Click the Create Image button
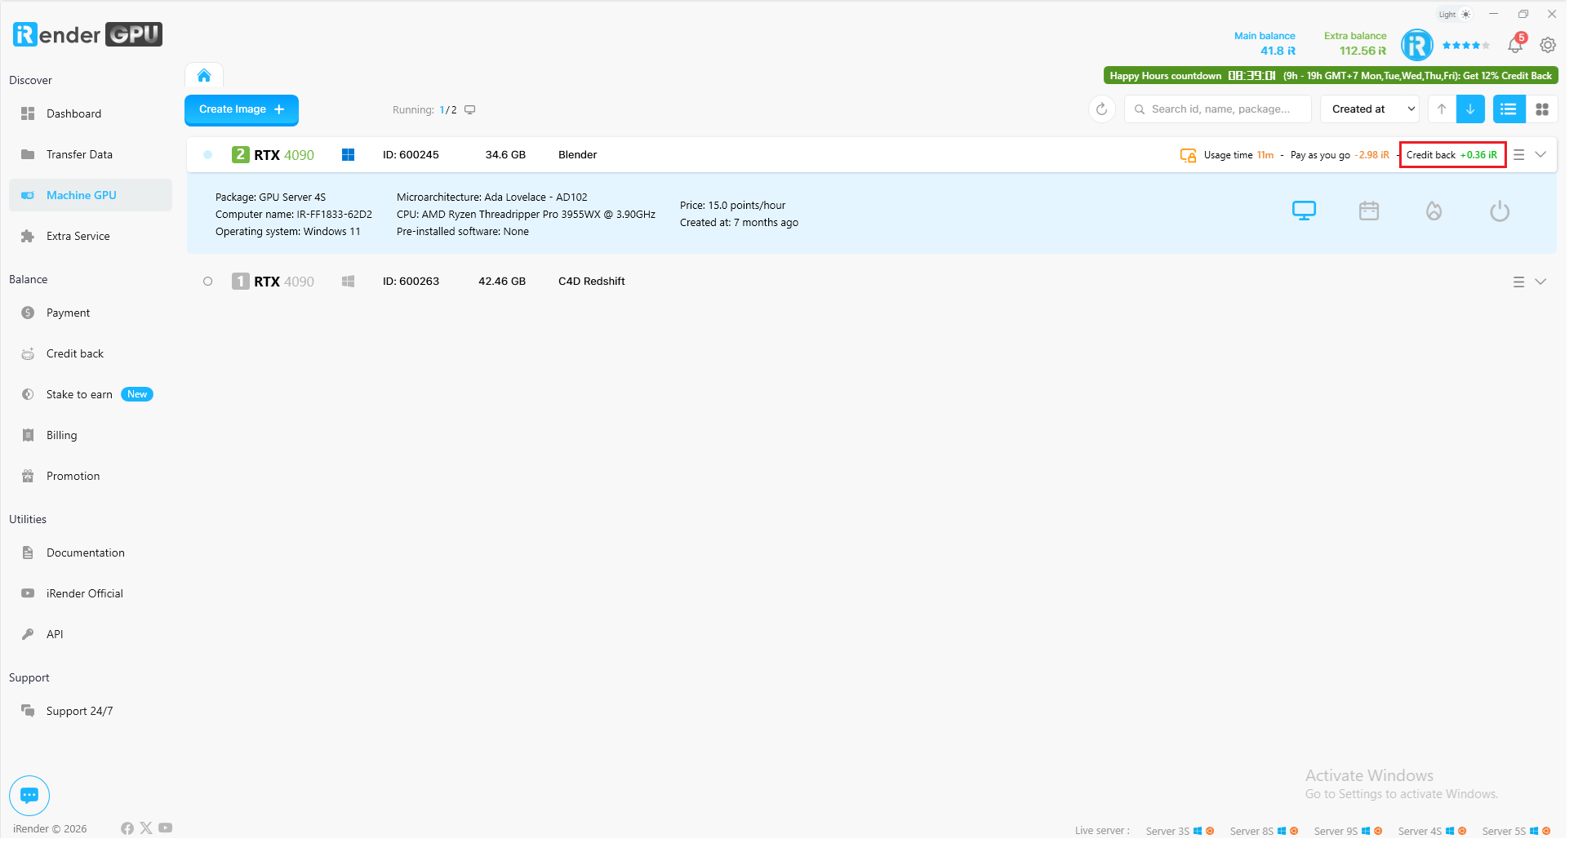The image size is (1569, 861). click(x=241, y=109)
